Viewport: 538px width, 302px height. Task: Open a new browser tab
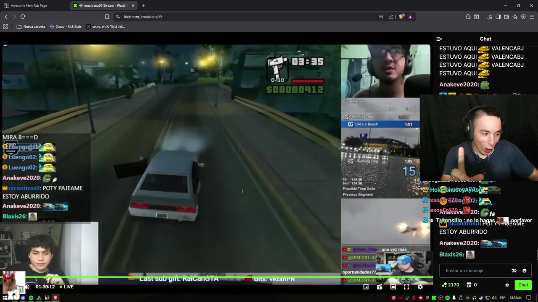(x=143, y=5)
